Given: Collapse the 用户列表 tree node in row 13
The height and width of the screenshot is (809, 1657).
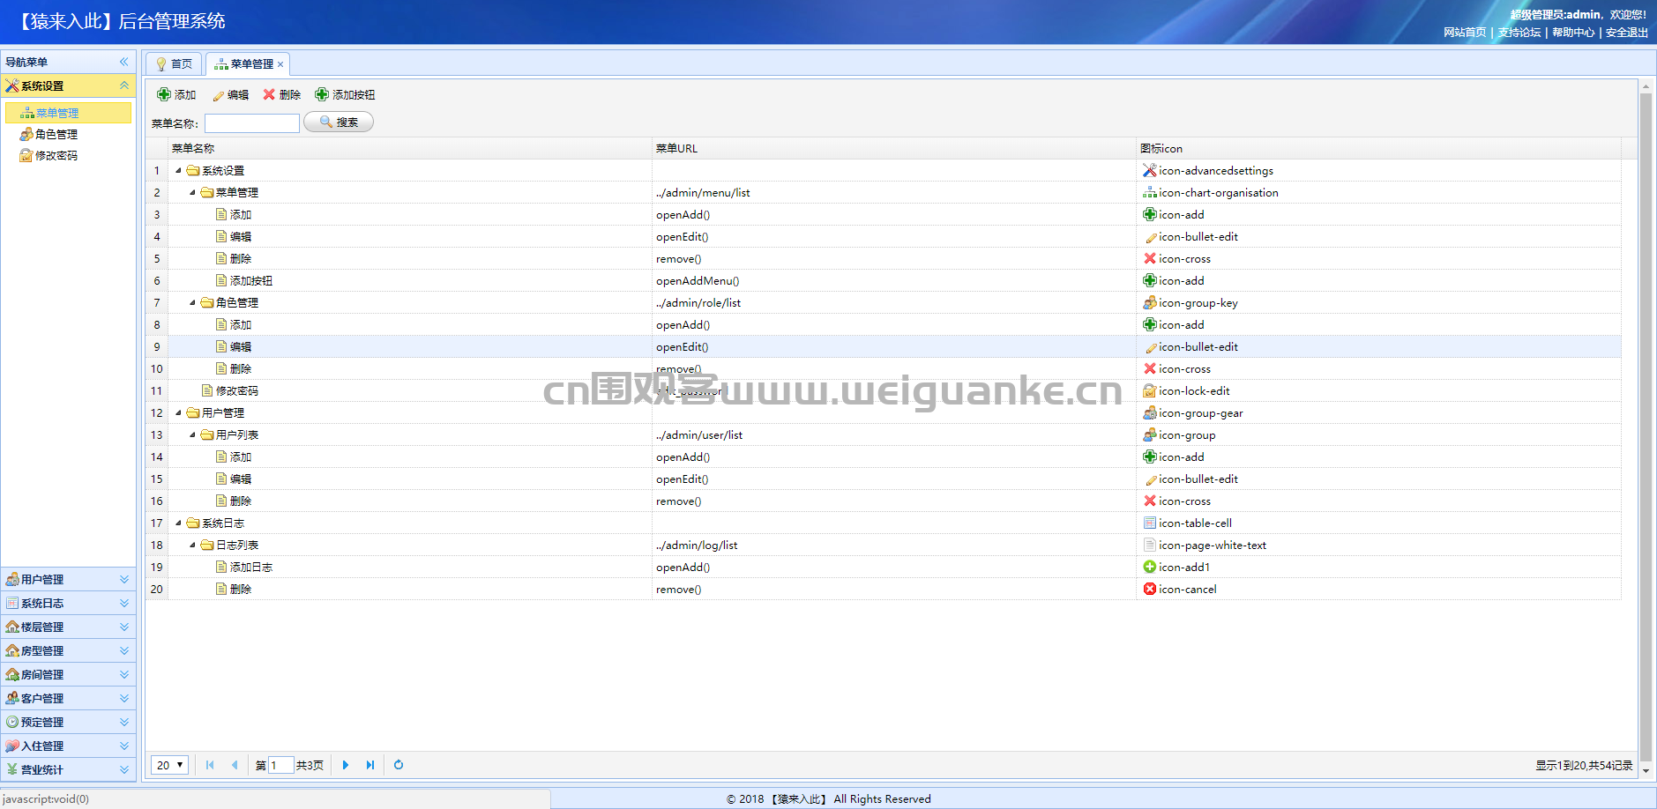Looking at the screenshot, I should point(193,435).
